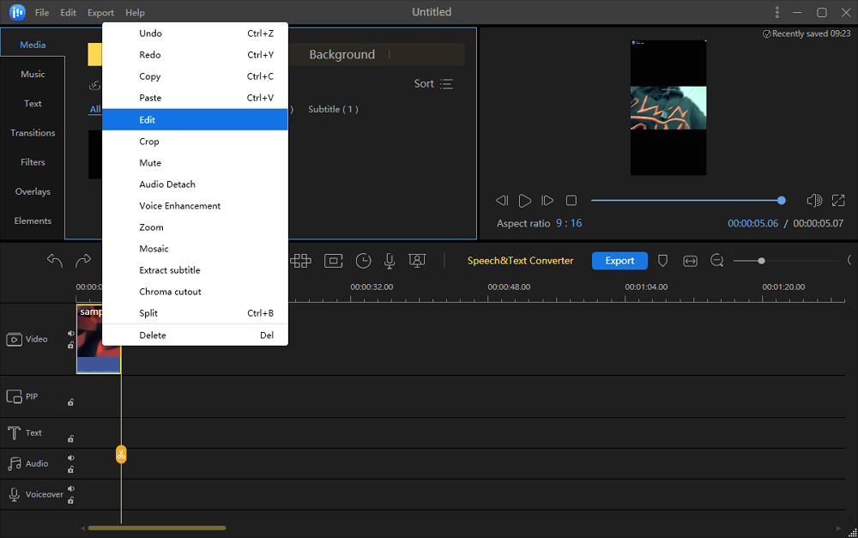Open the File menu
This screenshot has width=858, height=538.
pos(42,13)
